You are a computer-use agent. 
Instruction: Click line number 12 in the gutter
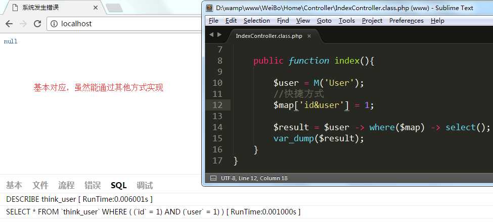[217, 105]
